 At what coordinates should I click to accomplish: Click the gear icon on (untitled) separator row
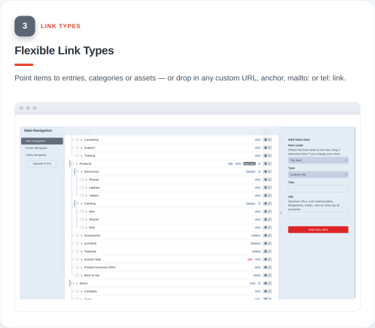pos(265,244)
